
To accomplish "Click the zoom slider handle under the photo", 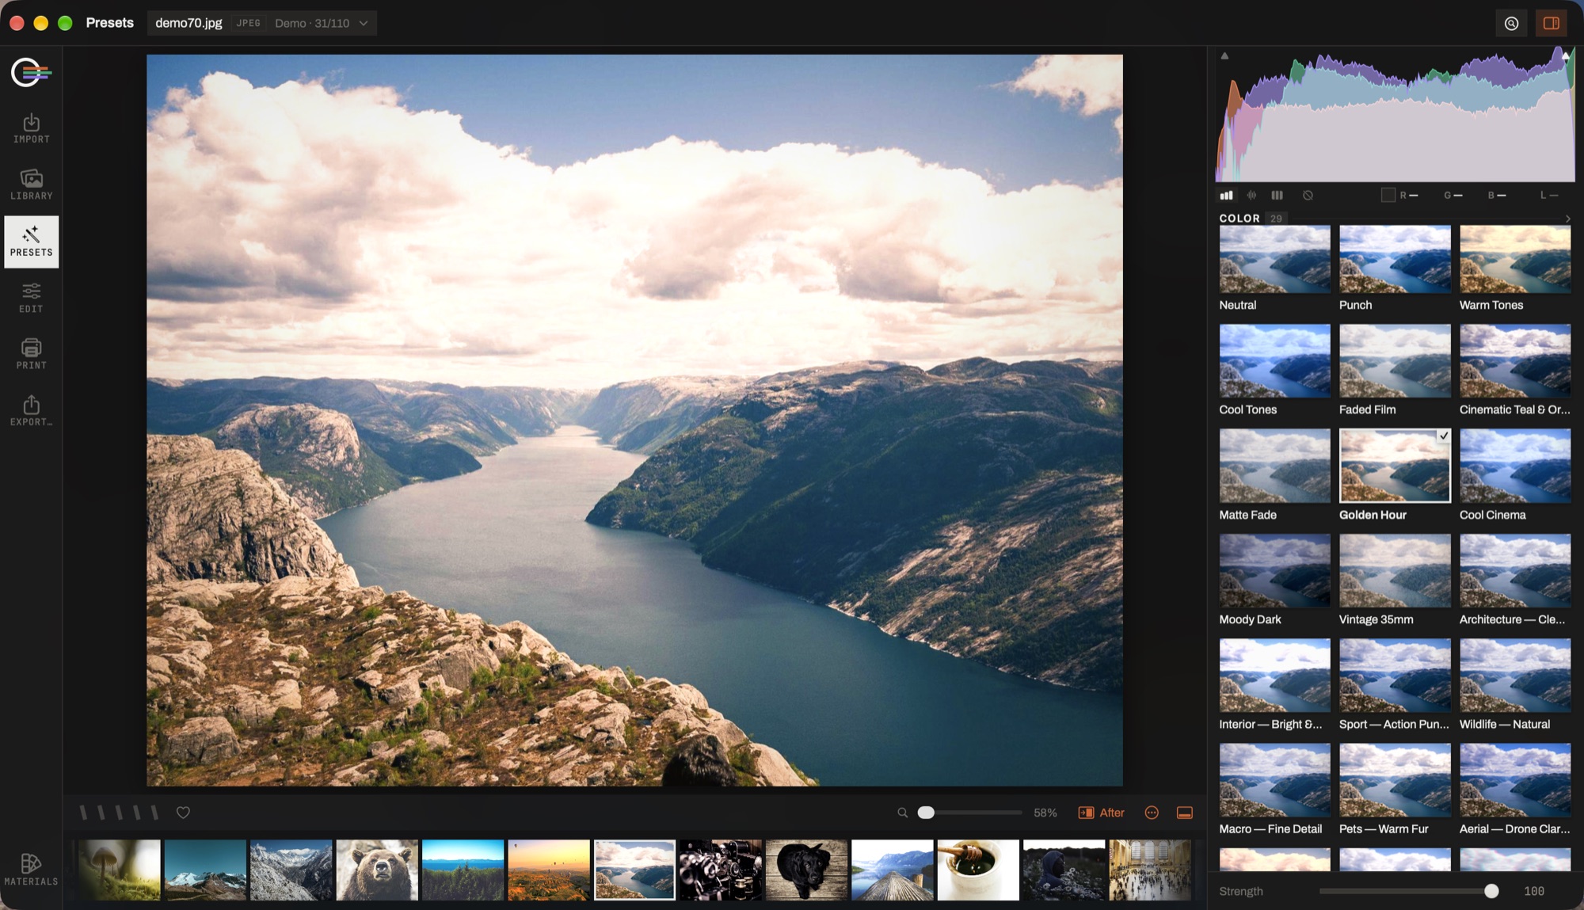I will click(x=926, y=813).
